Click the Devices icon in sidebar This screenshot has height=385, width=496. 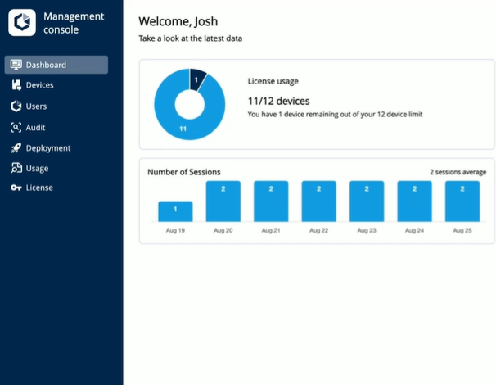[x=16, y=85]
